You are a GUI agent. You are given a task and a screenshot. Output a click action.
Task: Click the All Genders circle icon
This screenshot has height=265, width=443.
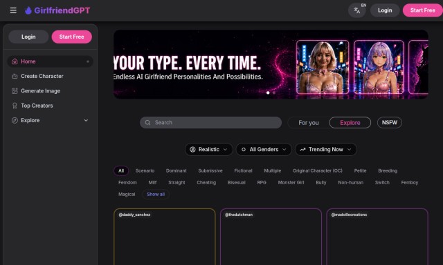244,150
